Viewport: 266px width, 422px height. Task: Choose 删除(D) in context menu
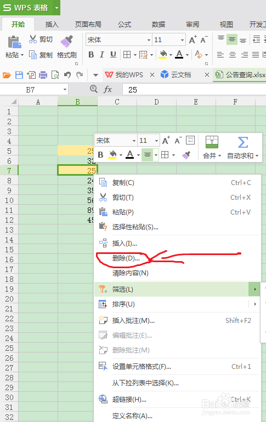pos(178,258)
